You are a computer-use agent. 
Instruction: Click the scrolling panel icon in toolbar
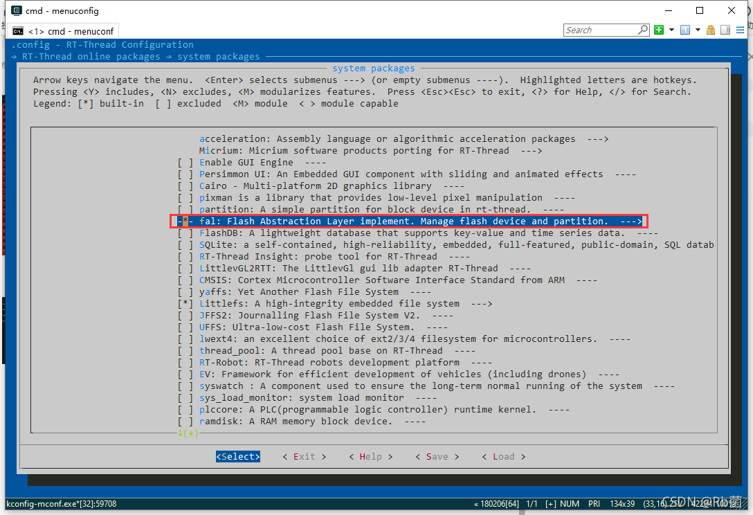pyautogui.click(x=725, y=30)
